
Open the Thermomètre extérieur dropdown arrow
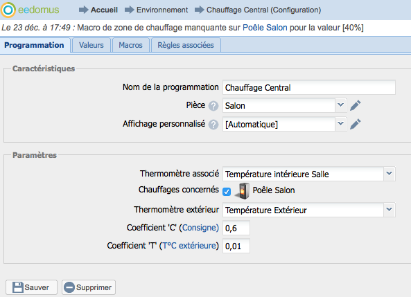tap(390, 210)
